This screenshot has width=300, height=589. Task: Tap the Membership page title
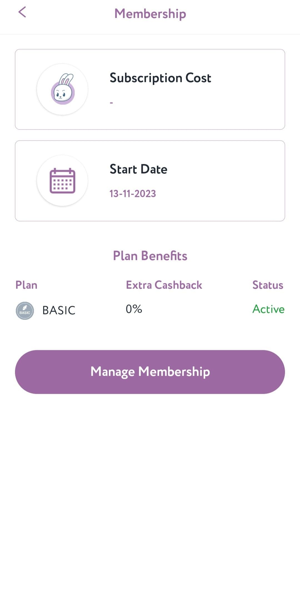[x=150, y=14]
